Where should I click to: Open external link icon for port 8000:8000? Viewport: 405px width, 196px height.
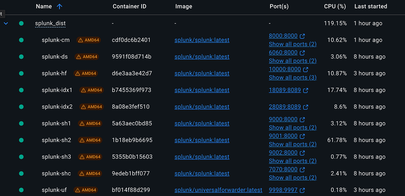tap(302, 36)
